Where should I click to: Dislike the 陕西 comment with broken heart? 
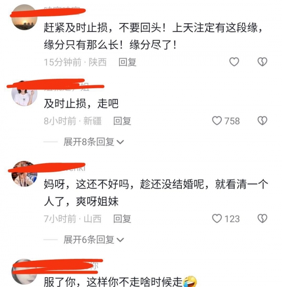coord(262,62)
